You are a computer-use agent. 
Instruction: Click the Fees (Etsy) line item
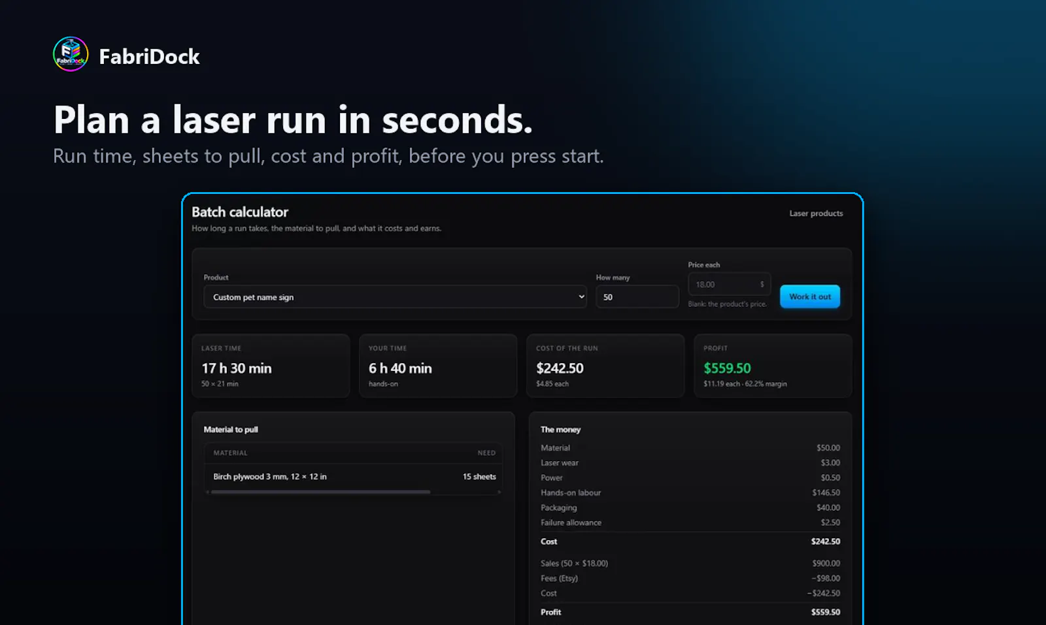[x=690, y=578]
